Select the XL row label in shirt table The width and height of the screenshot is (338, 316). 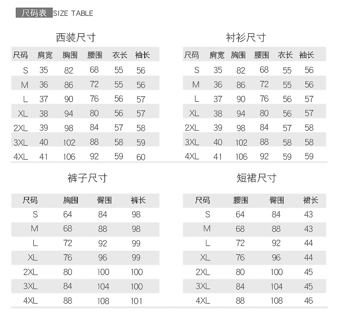click(x=194, y=113)
